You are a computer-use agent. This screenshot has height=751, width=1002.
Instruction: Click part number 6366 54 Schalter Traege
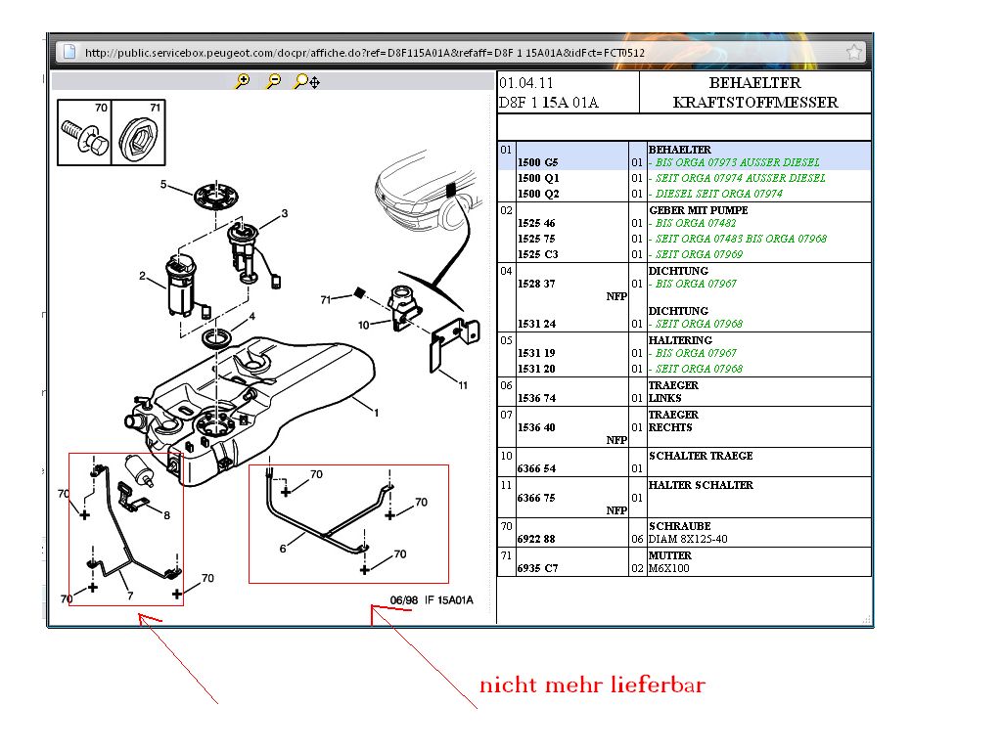(536, 468)
